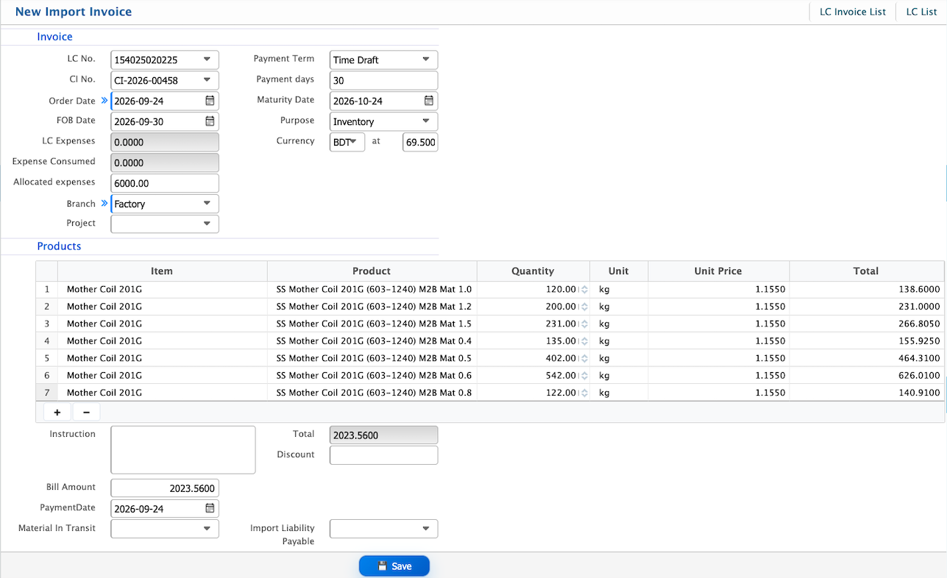Open the Currency BDT dropdown
947x578 pixels.
[347, 142]
